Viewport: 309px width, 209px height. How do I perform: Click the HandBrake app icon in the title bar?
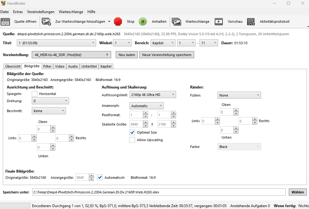pyautogui.click(x=3, y=3)
